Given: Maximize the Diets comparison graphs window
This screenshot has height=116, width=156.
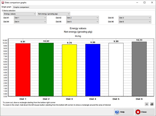Looking at the screenshot, I should (145, 3).
